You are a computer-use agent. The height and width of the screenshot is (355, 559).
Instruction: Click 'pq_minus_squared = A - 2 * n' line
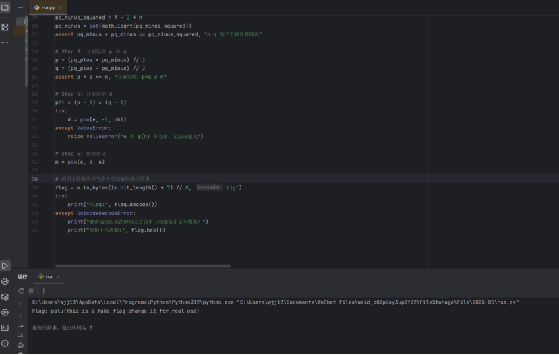click(x=98, y=18)
